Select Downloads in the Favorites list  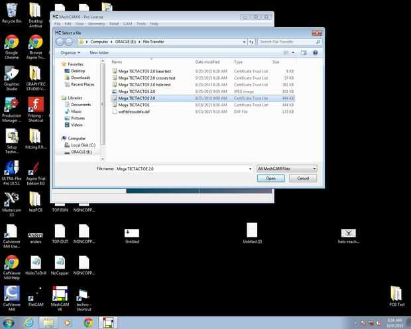(78, 78)
